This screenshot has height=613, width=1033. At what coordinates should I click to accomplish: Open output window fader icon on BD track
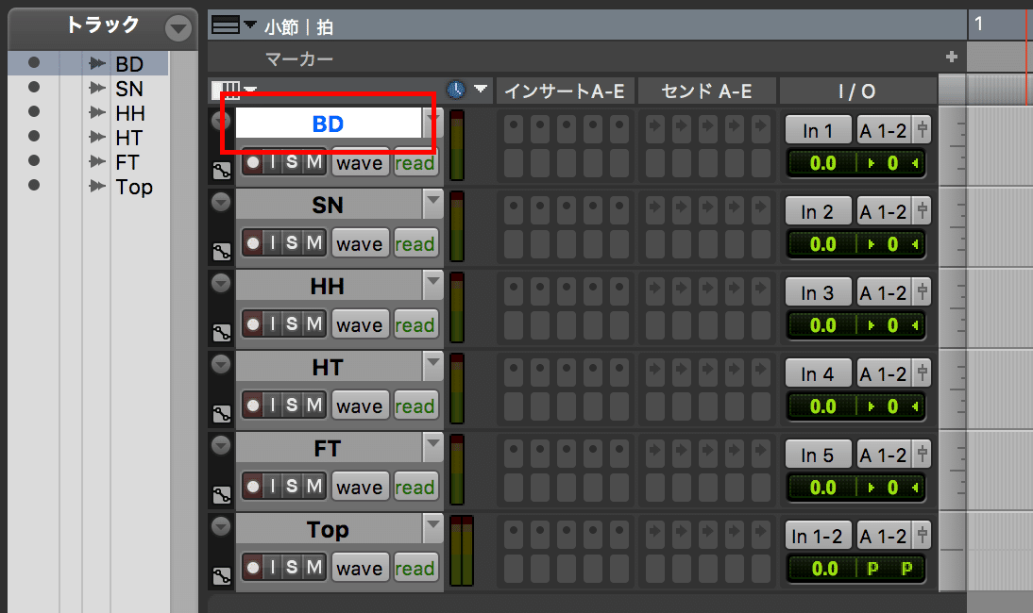point(923,129)
